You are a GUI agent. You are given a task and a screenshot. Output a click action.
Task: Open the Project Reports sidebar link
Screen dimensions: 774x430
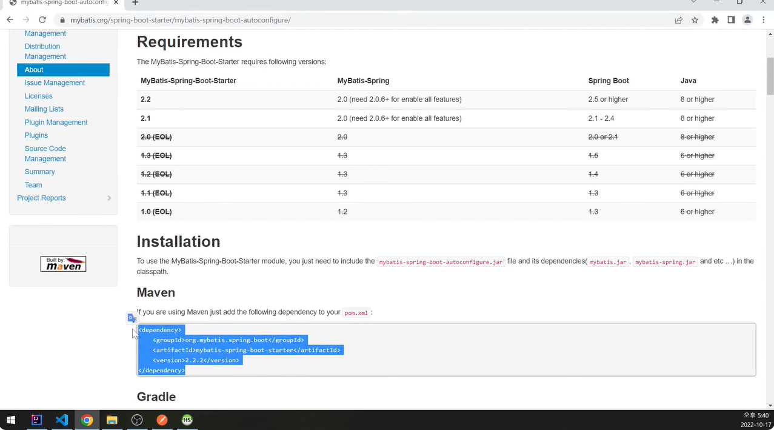41,198
